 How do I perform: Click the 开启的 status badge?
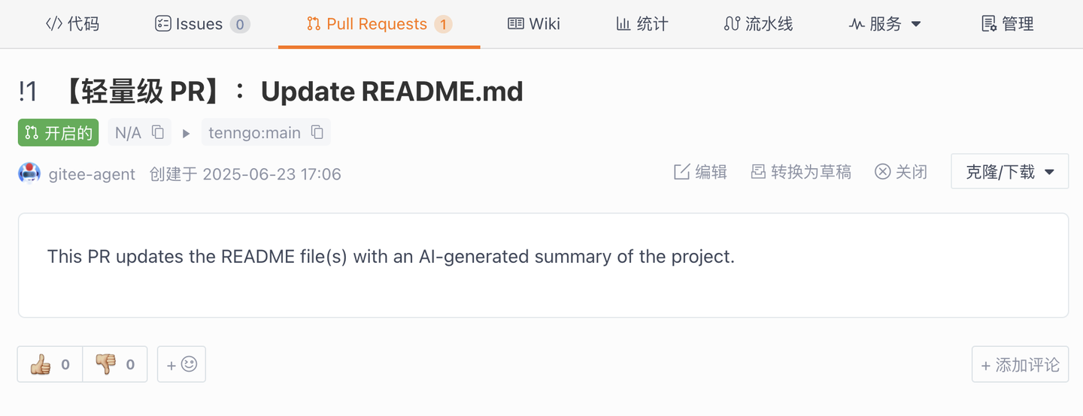click(x=59, y=133)
